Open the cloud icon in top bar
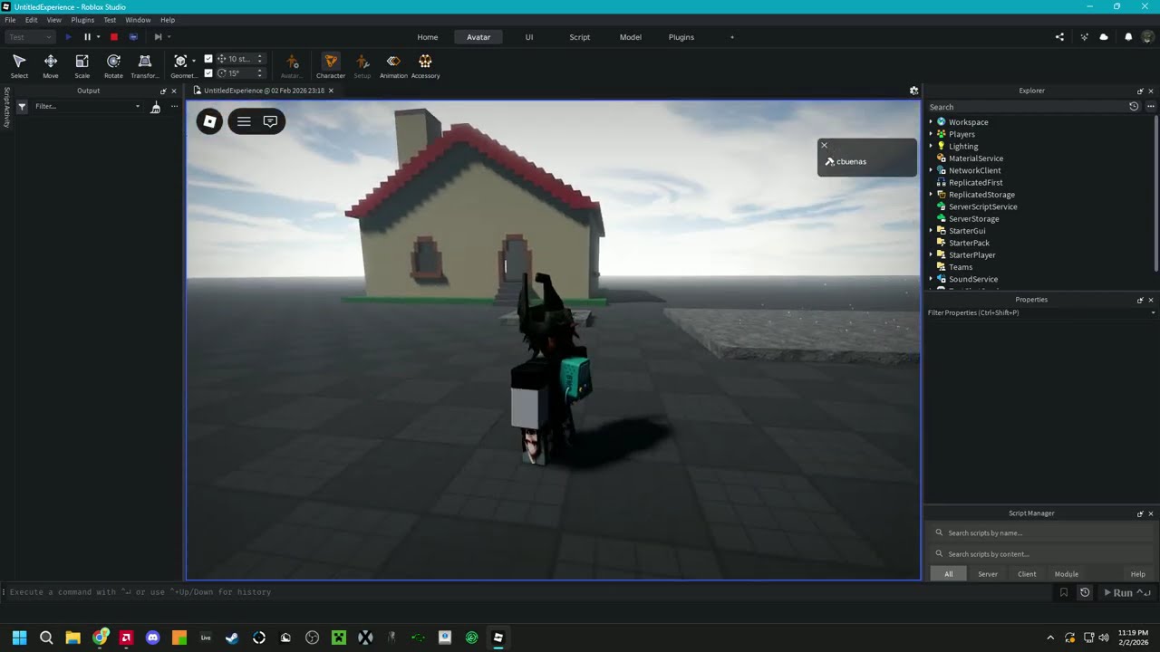The width and height of the screenshot is (1160, 652). point(1104,37)
